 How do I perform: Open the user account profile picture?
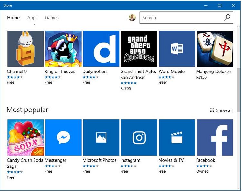click(132, 18)
